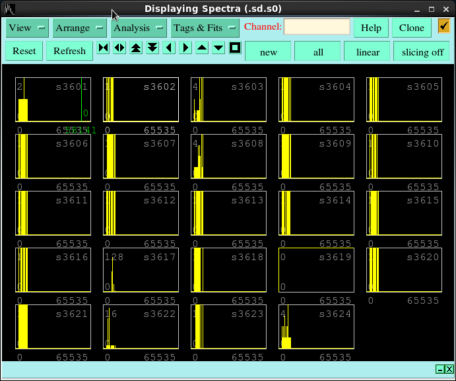Maximize the Displaying Spectra window

pos(432,9)
